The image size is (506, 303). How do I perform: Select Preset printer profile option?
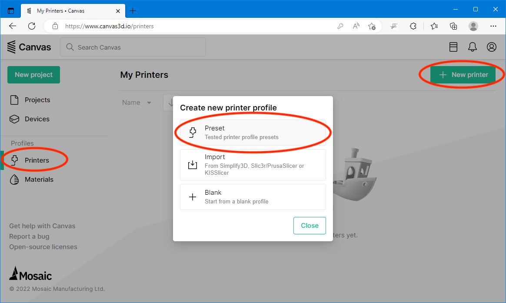(253, 133)
